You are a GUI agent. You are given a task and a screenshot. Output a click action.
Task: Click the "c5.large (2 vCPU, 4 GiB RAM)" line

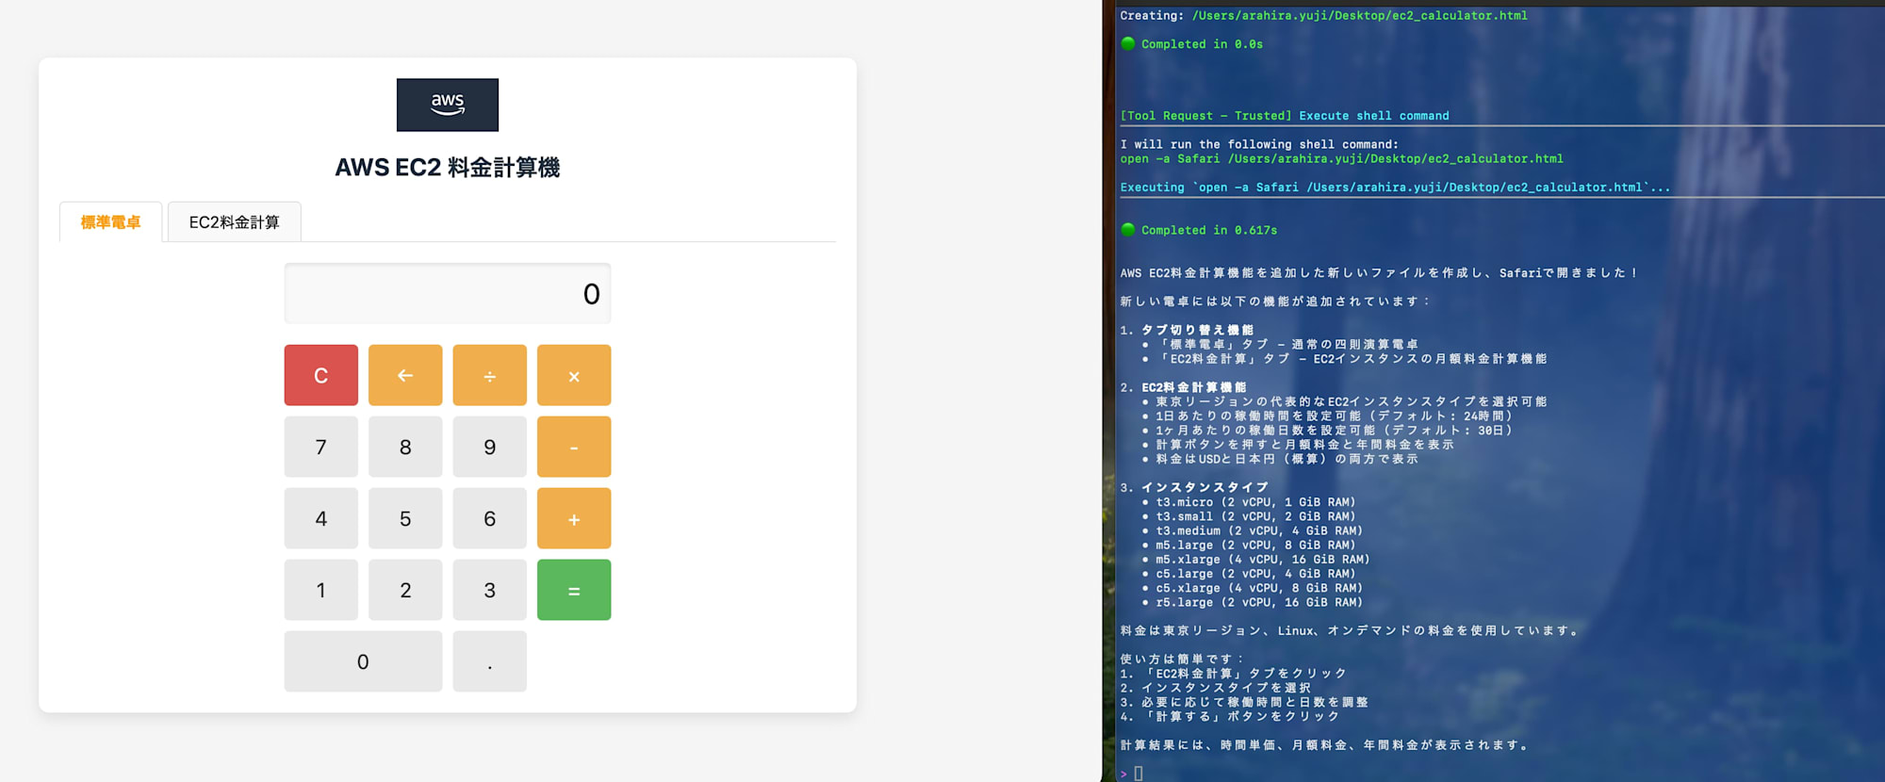click(x=1255, y=574)
